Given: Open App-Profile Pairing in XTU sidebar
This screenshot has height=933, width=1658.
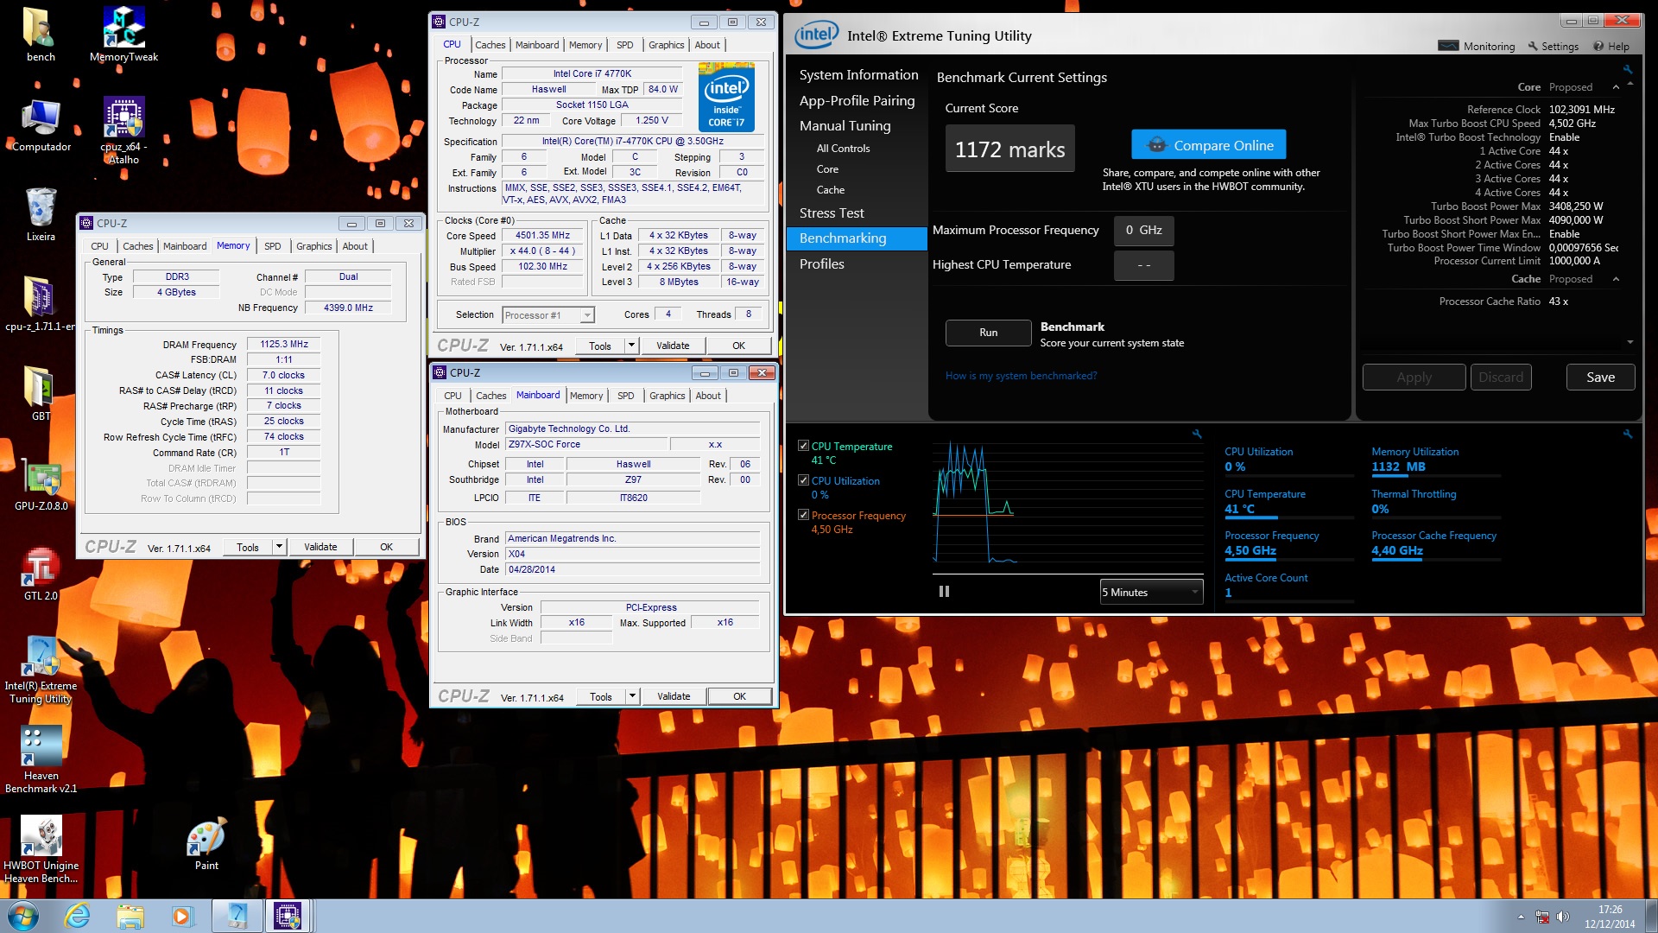Looking at the screenshot, I should (x=857, y=100).
